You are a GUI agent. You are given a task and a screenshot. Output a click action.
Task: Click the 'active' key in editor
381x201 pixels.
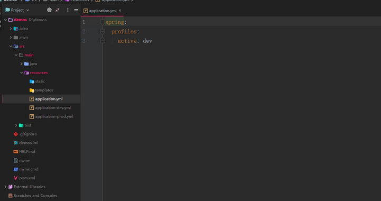127,41
